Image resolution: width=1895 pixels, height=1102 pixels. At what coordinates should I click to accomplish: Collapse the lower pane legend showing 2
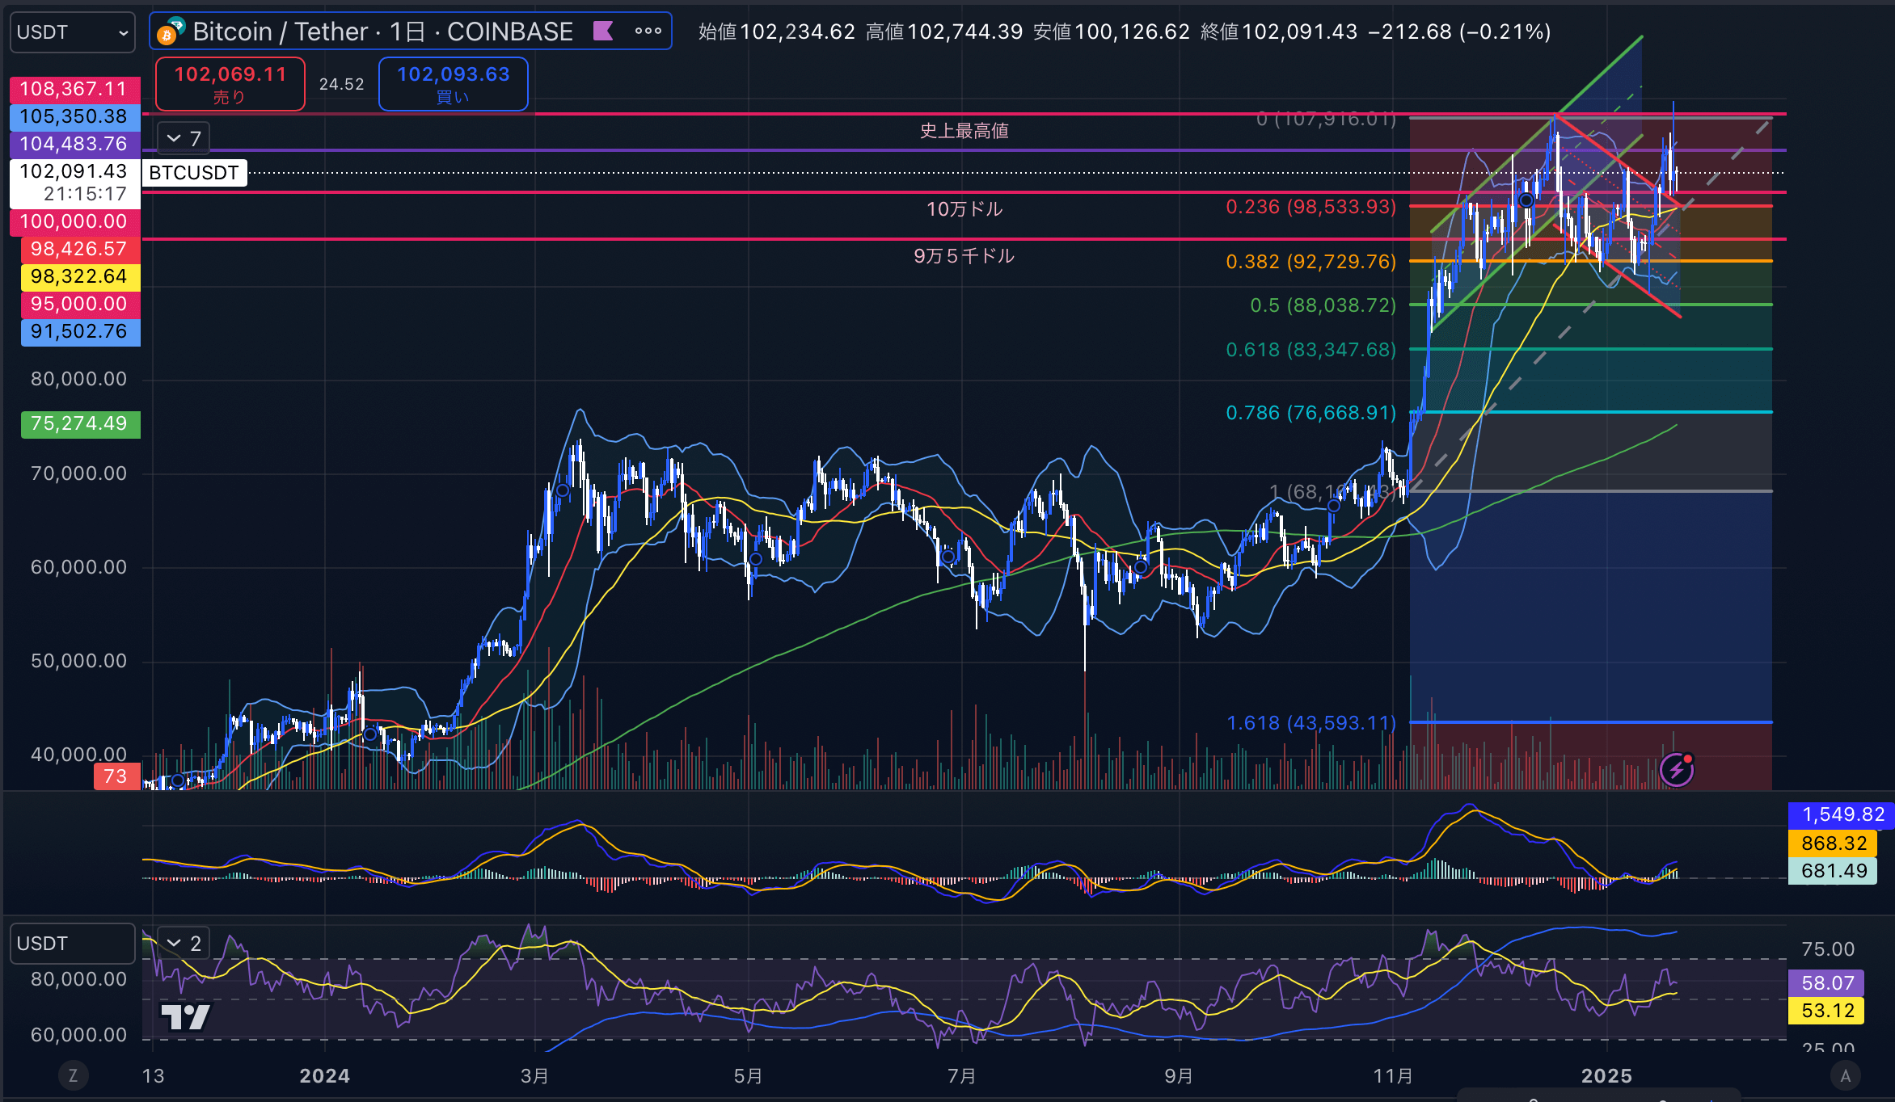[184, 943]
